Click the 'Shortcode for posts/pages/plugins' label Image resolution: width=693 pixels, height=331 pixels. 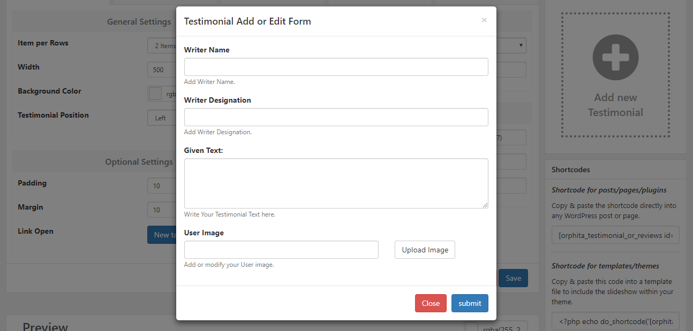pyautogui.click(x=609, y=190)
